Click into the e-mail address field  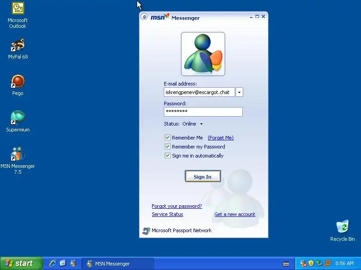point(199,92)
